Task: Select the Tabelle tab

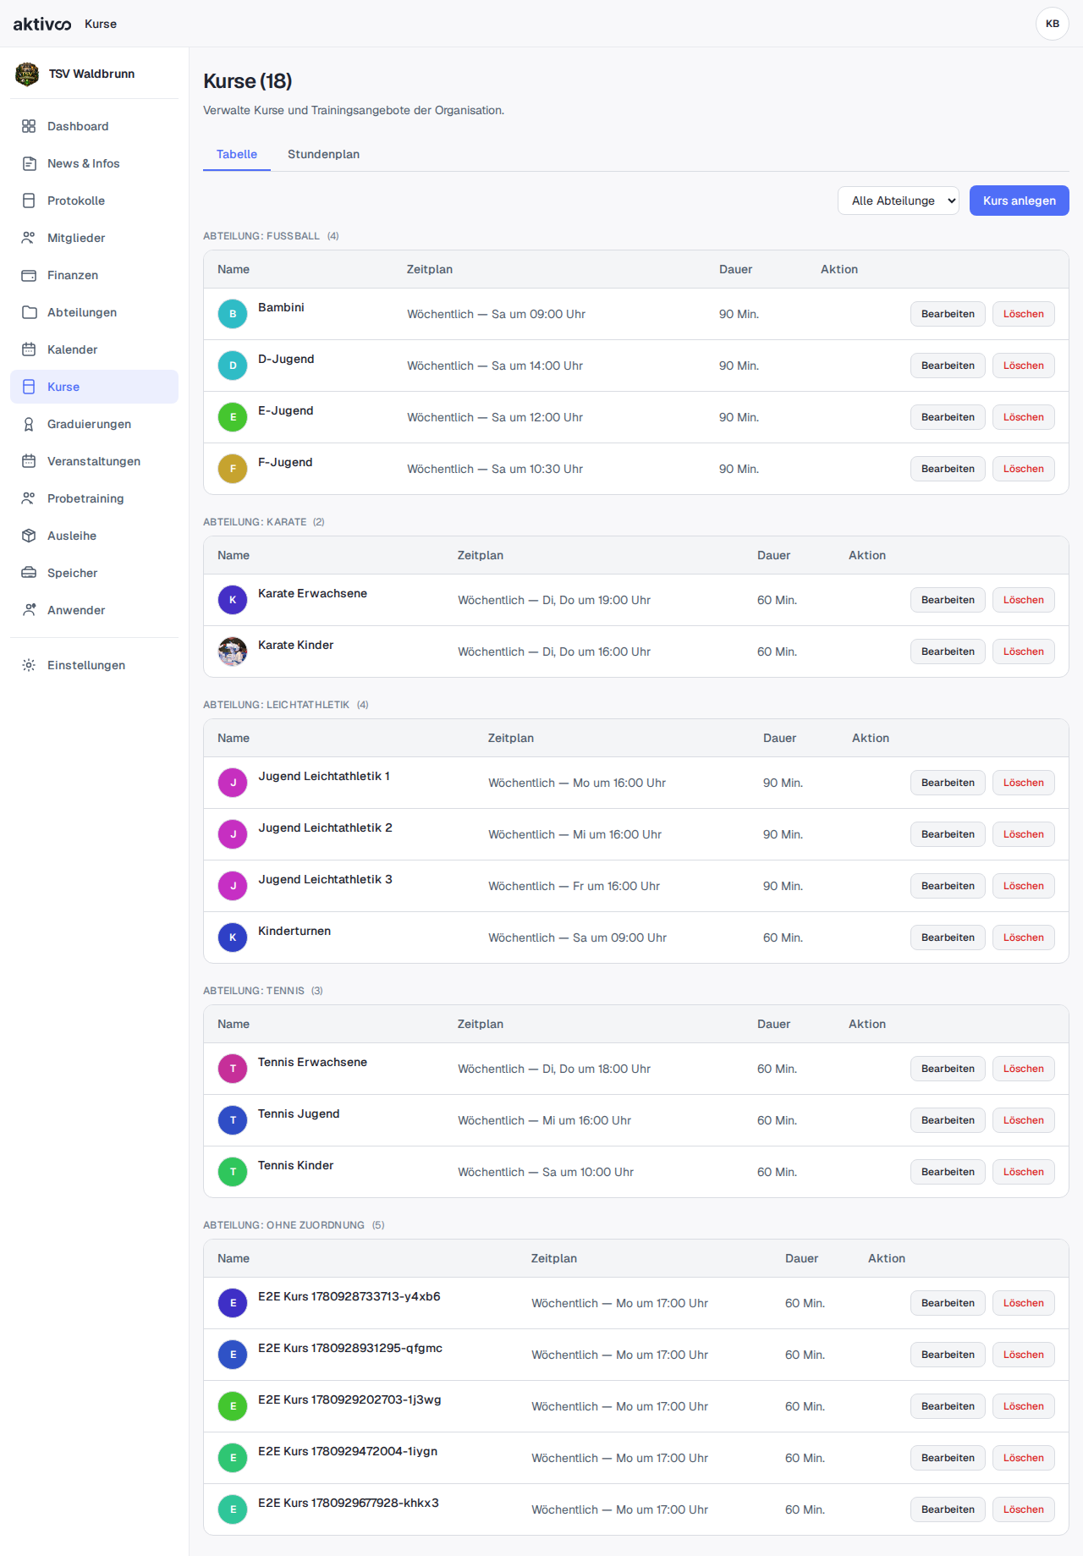Action: click(237, 154)
